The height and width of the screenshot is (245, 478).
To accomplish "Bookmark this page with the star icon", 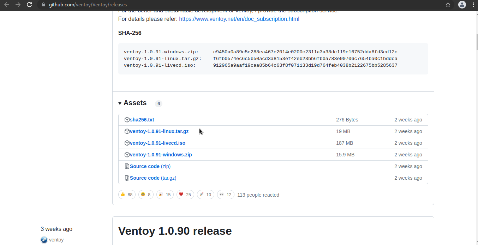I will click(x=448, y=5).
